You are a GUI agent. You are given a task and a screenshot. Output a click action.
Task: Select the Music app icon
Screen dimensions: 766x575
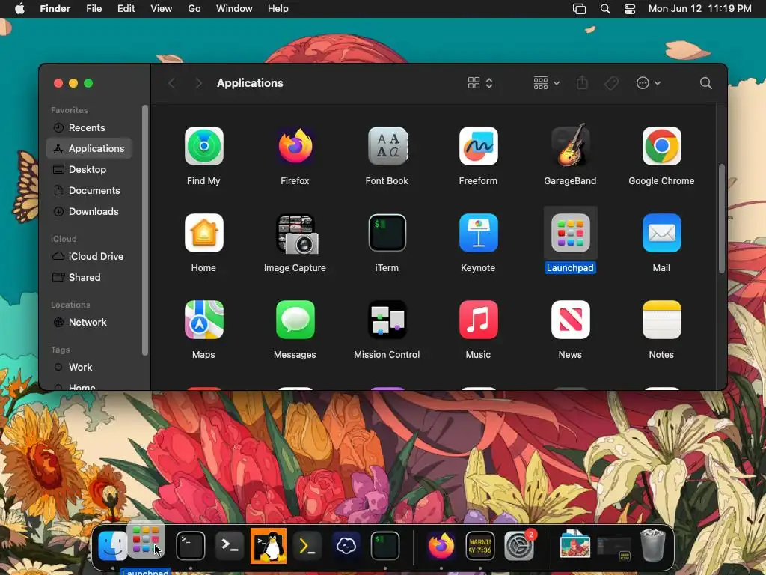point(478,320)
